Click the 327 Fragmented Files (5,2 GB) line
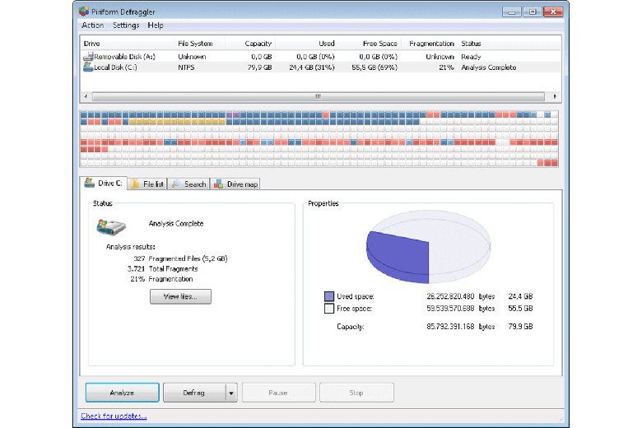 (180, 258)
